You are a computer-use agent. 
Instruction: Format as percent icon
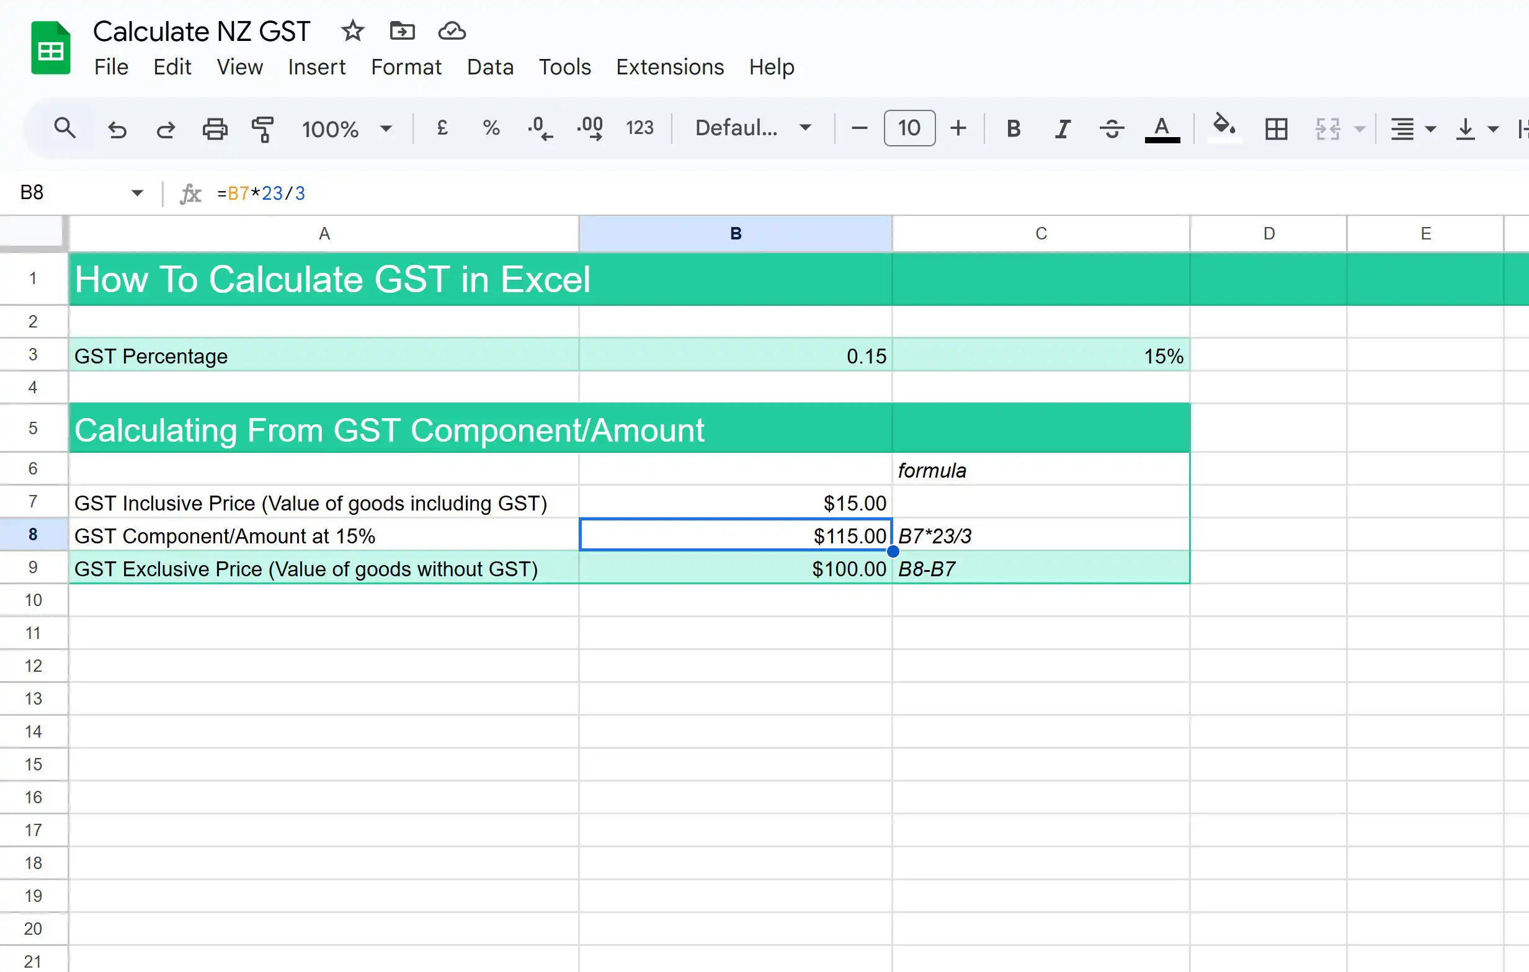click(x=491, y=128)
